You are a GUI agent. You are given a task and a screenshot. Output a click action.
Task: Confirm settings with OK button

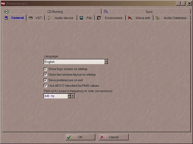click(x=80, y=137)
